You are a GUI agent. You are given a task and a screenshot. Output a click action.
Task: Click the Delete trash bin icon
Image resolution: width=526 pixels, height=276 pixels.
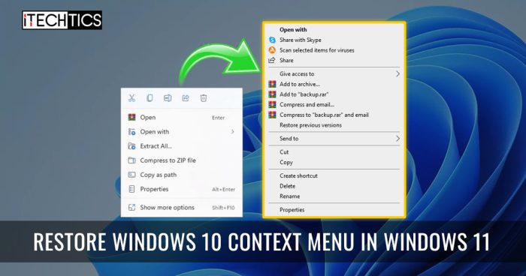[204, 98]
